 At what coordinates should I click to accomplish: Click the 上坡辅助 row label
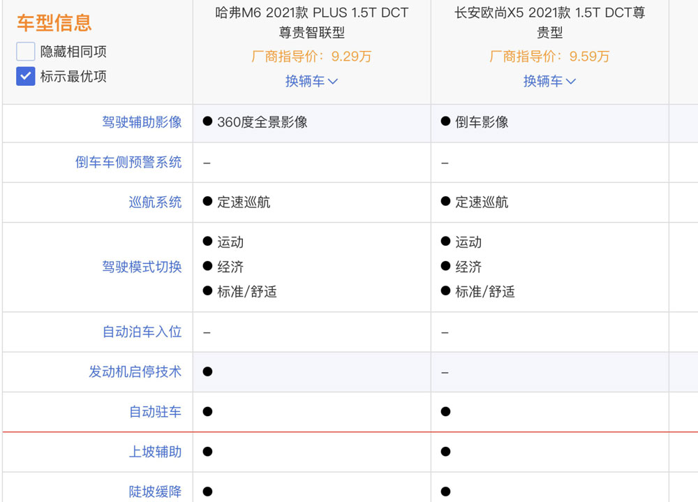(x=156, y=452)
